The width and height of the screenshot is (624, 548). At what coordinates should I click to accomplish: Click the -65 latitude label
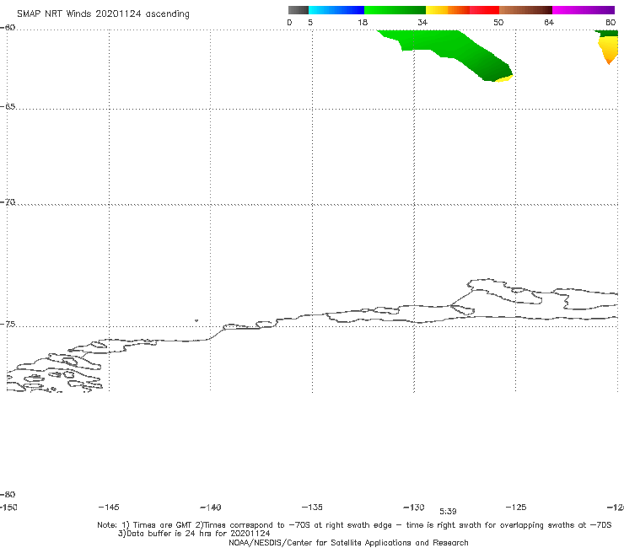click(8, 107)
